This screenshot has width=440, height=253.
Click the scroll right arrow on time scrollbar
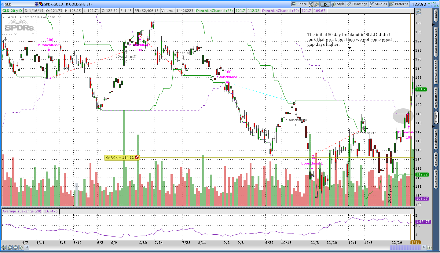tap(424, 248)
